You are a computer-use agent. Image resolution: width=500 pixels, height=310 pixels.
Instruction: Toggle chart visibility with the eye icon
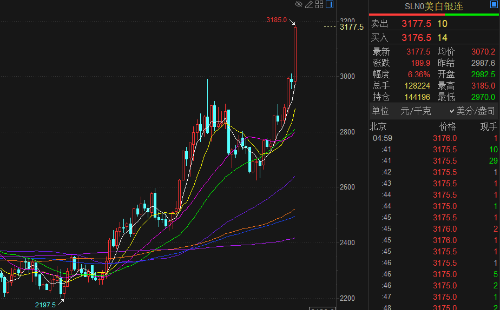(x=298, y=5)
